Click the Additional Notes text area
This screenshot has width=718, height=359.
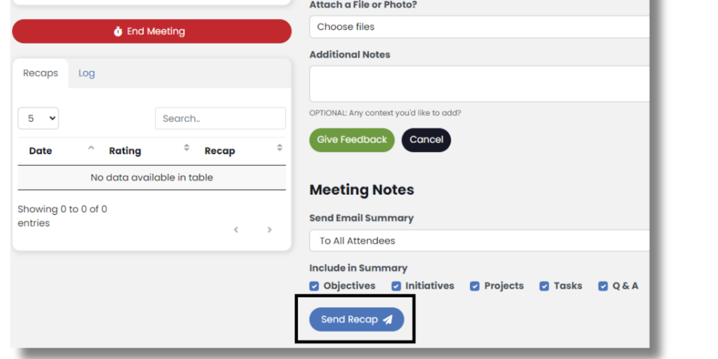coord(479,84)
